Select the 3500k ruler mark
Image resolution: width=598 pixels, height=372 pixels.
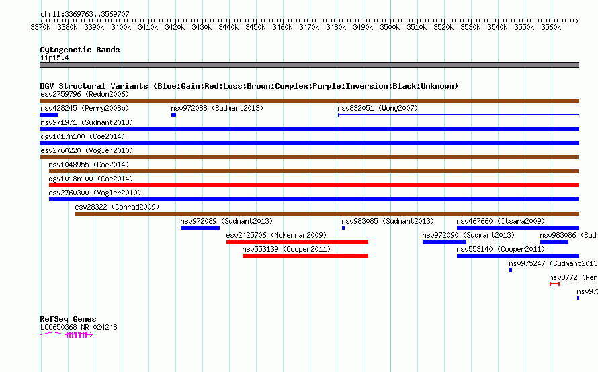coord(390,27)
